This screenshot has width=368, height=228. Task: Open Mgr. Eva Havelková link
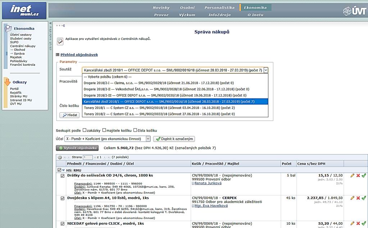pos(211,206)
